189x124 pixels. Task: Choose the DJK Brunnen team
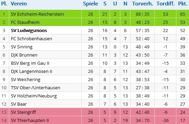[24, 55]
